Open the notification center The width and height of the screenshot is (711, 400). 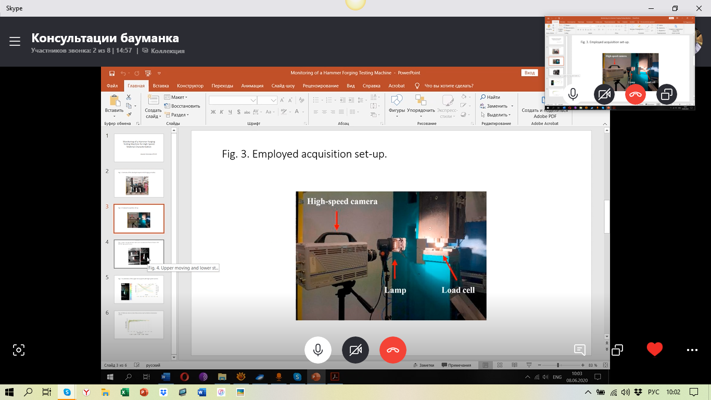[x=694, y=392]
